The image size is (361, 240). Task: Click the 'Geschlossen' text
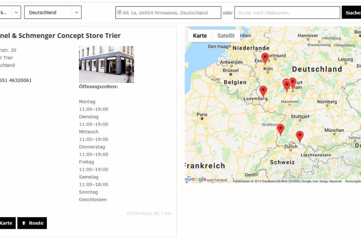[x=93, y=200]
